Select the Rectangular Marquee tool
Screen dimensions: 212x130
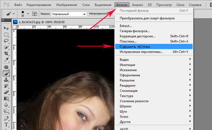pos(6,35)
